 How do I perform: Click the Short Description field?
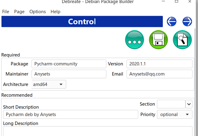[x=70, y=115]
